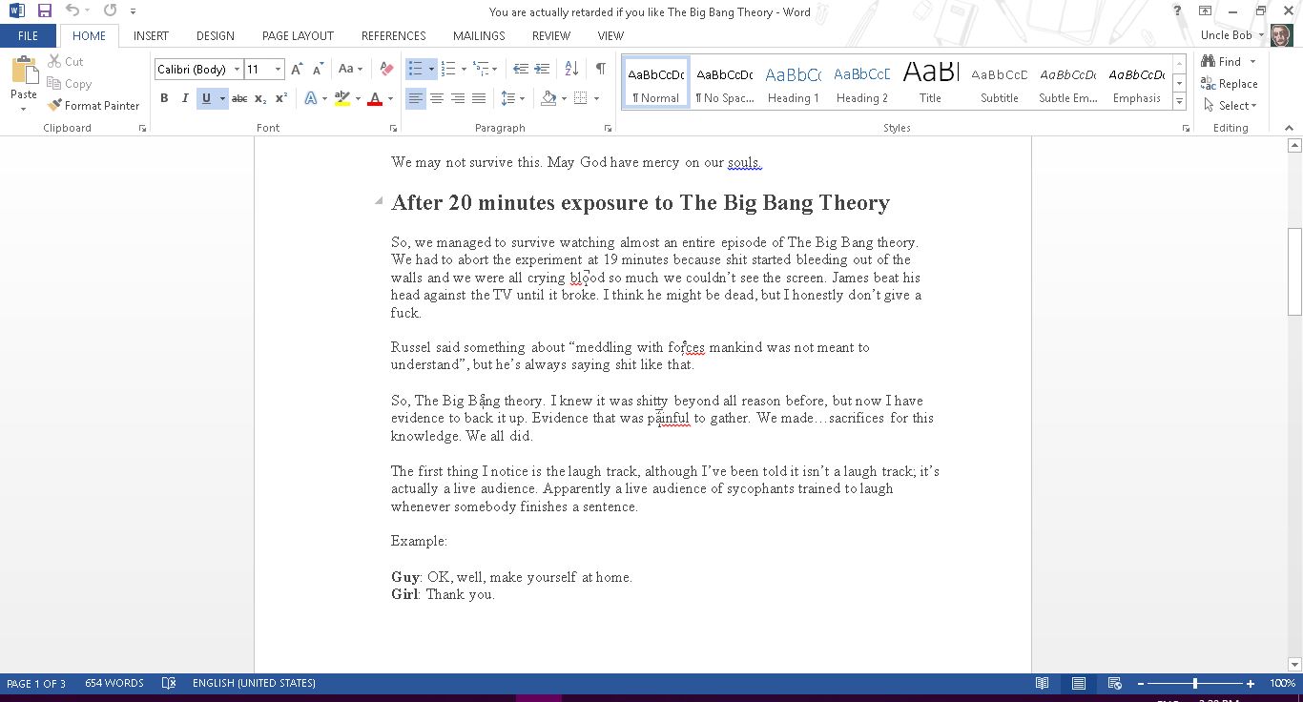1303x702 pixels.
Task: Toggle Justify paragraph alignment
Action: (x=479, y=98)
